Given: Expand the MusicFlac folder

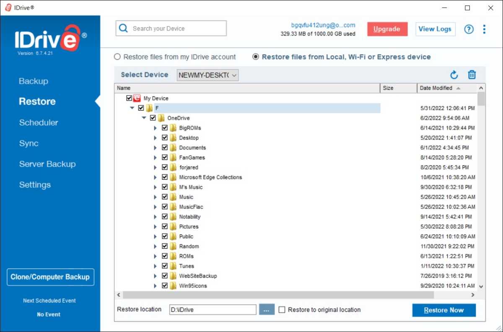Looking at the screenshot, I should [156, 207].
